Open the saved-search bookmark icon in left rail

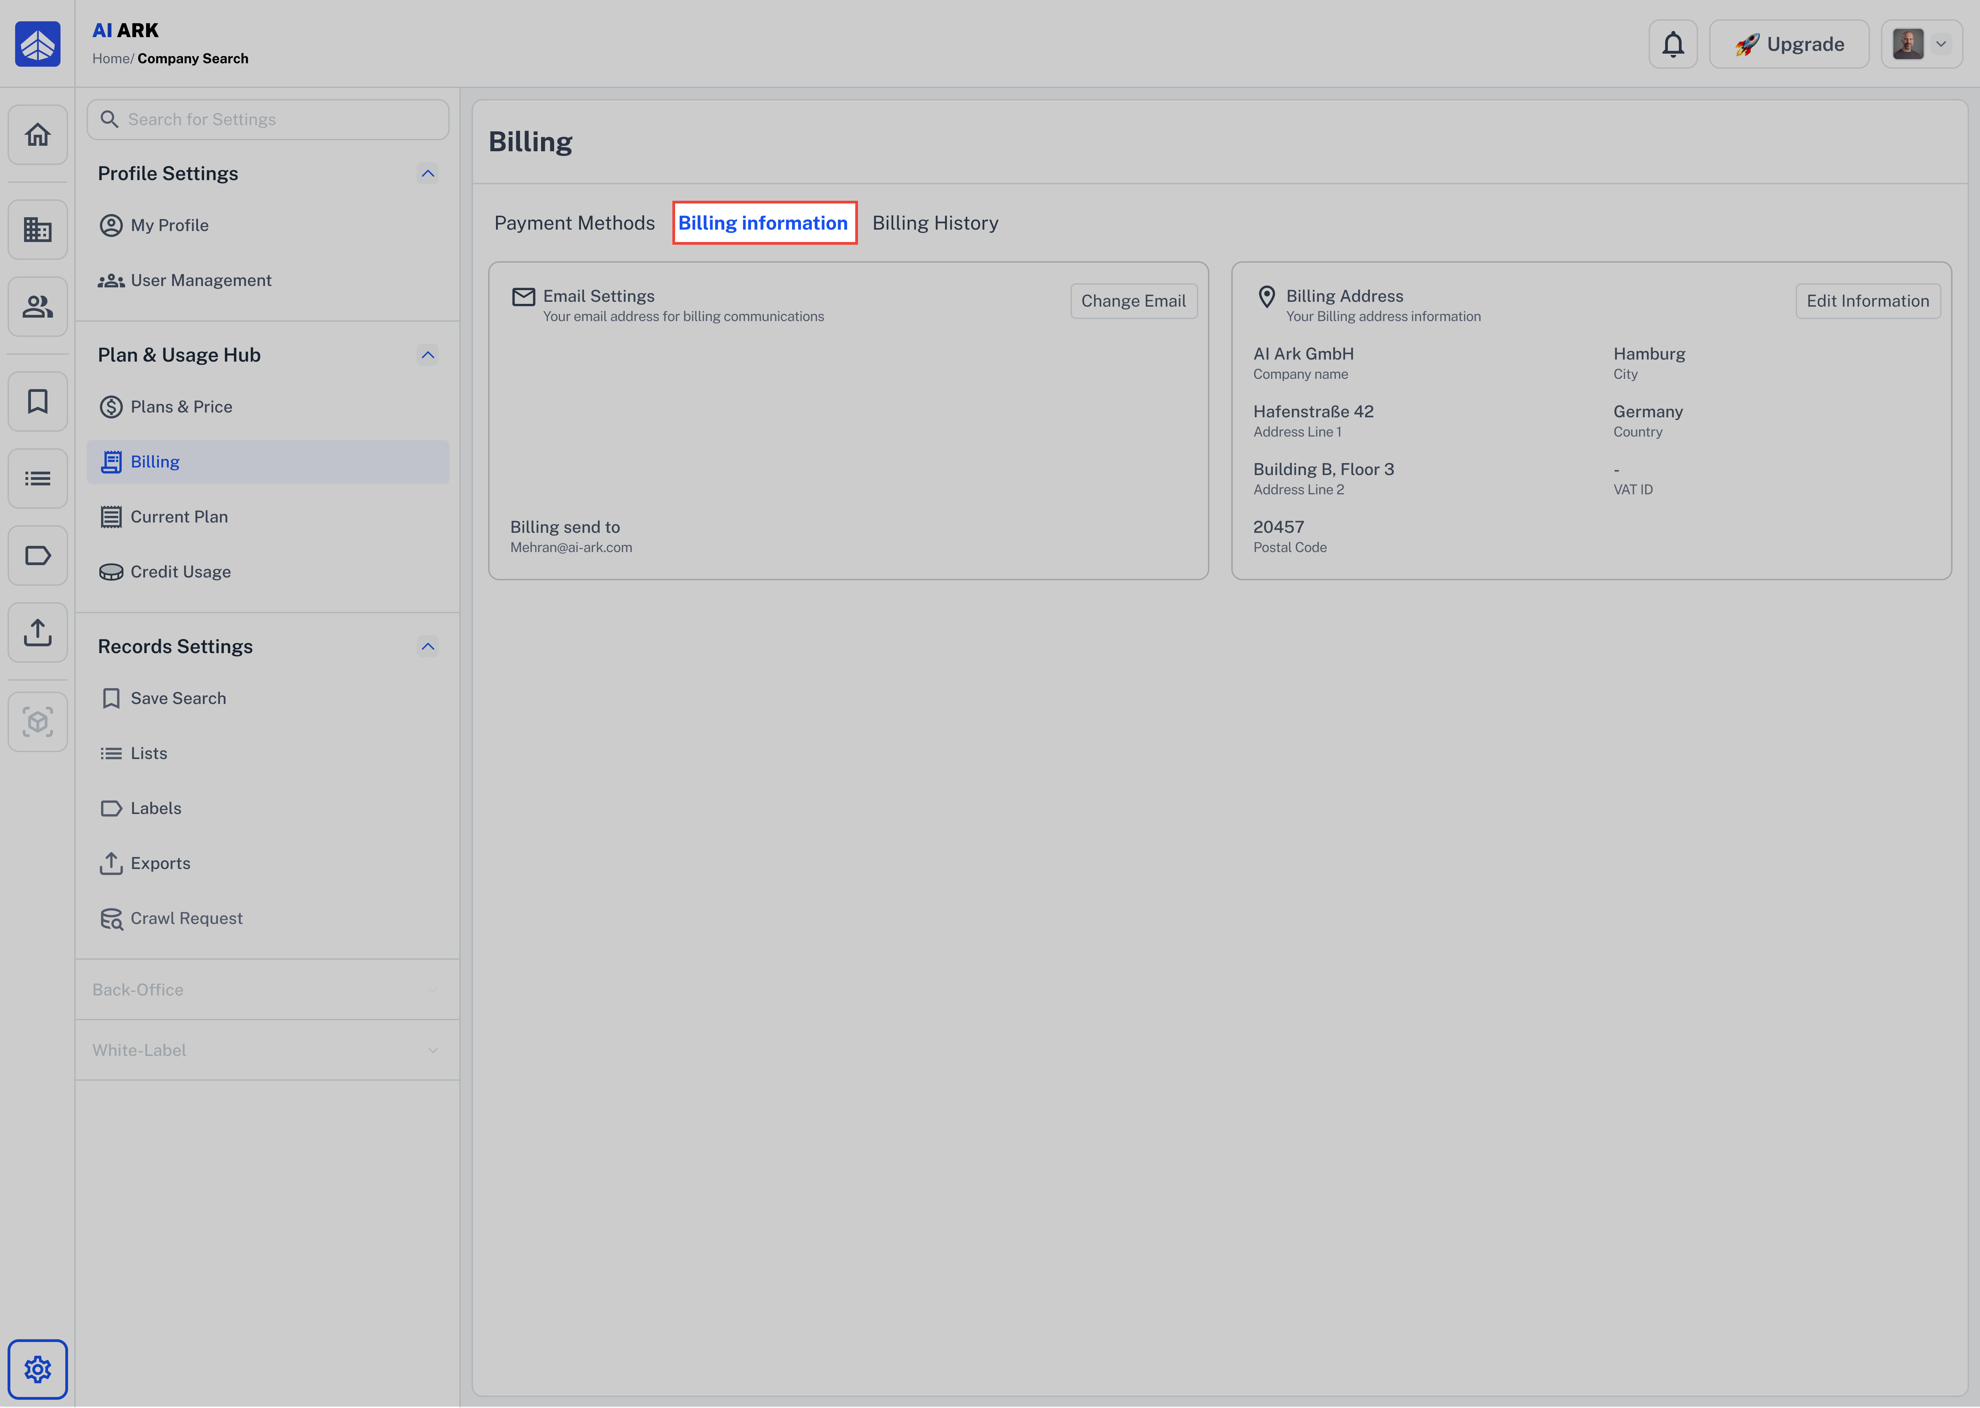pos(37,401)
